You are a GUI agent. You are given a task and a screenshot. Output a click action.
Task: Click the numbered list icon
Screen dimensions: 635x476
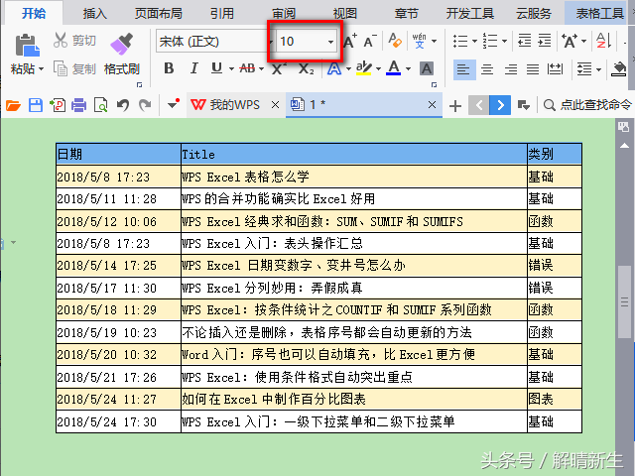[x=490, y=41]
